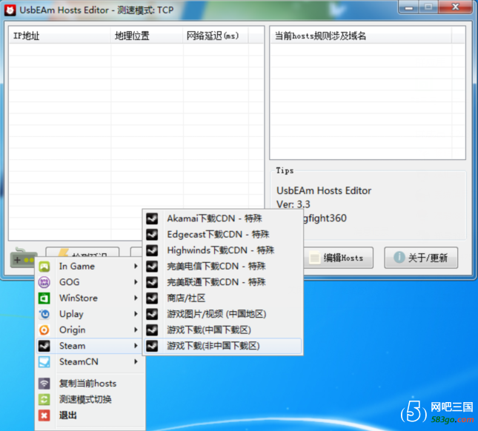The image size is (478, 431).
Task: Click the Steam icon beside Highwinds下载CDN
Action: [x=152, y=250]
